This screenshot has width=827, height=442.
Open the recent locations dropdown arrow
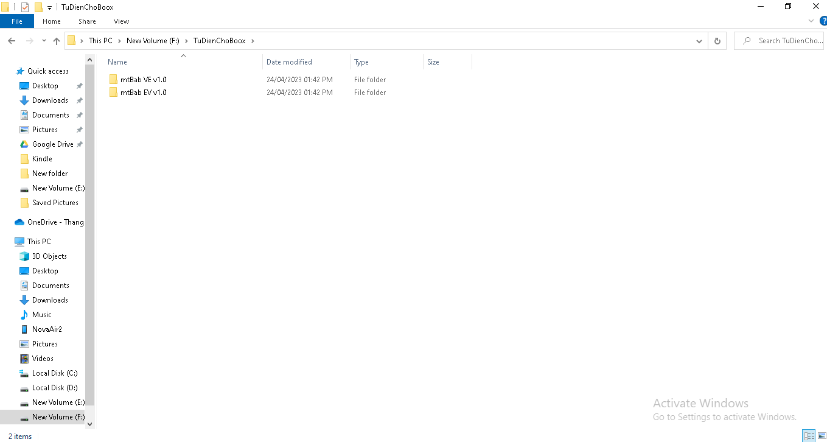coord(44,41)
